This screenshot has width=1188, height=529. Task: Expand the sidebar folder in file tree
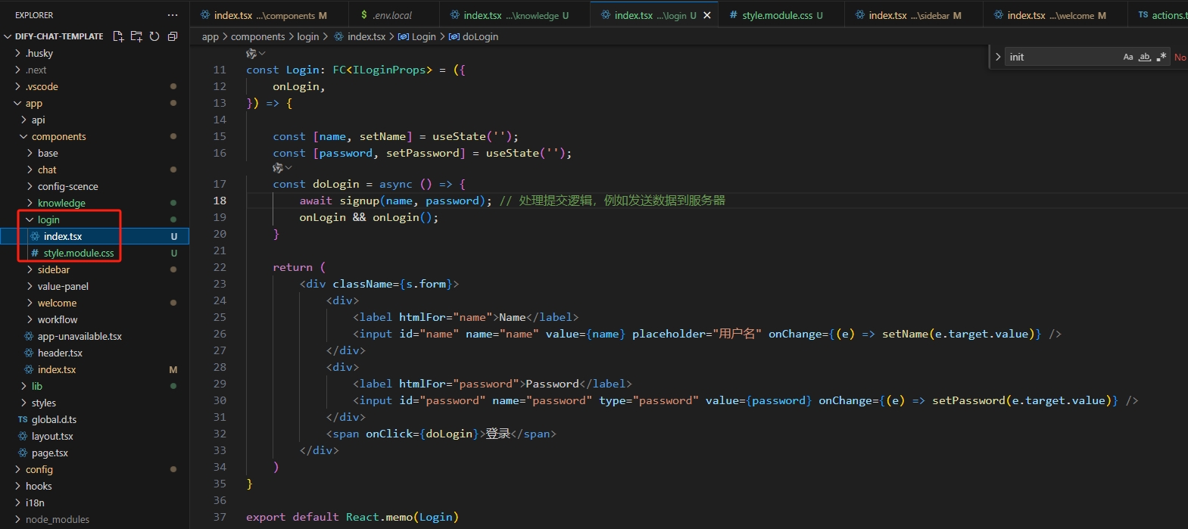tap(54, 269)
